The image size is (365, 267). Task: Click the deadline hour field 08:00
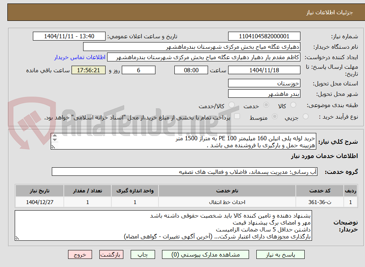click(191, 70)
